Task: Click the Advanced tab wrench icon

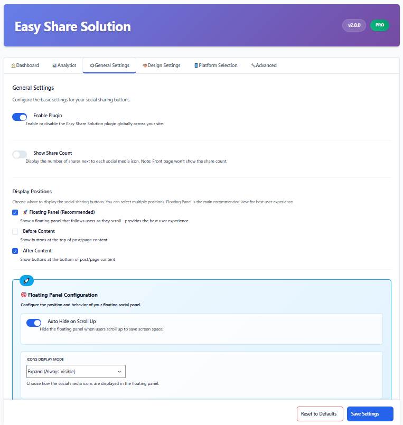Action: [253, 65]
